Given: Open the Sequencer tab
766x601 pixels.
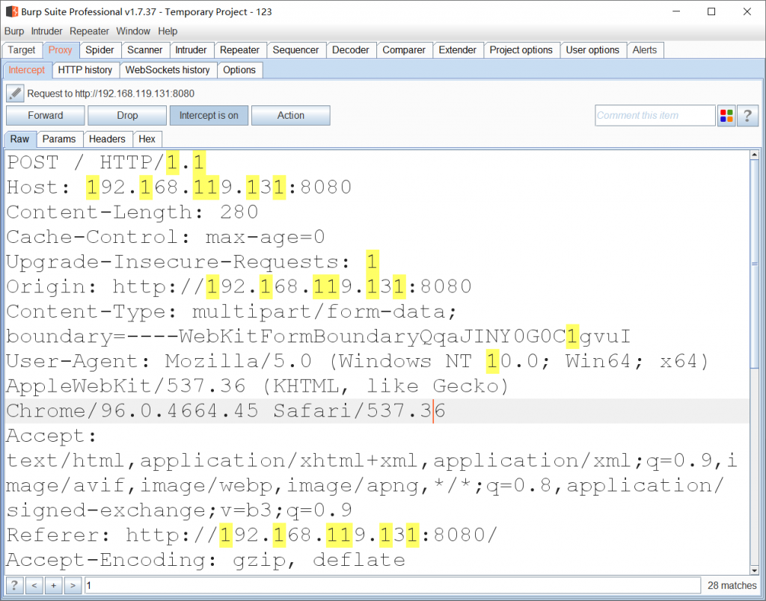Looking at the screenshot, I should pos(295,50).
